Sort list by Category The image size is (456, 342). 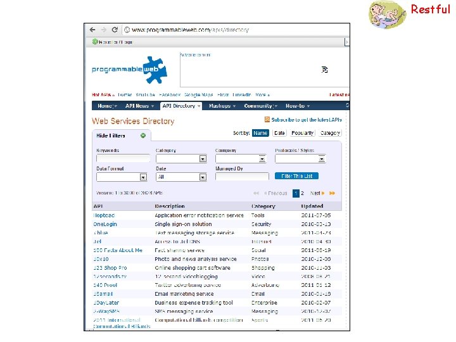click(x=330, y=133)
